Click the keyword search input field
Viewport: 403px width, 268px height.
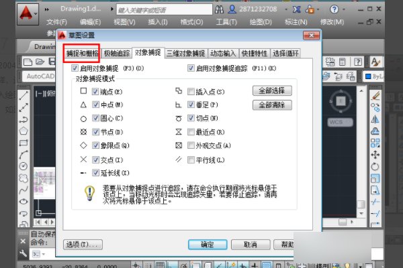coord(165,9)
